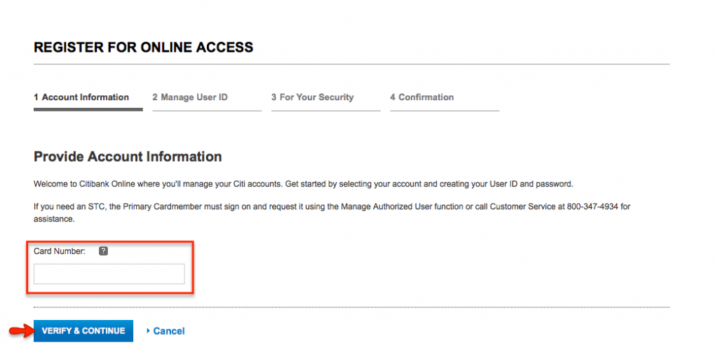This screenshot has height=355, width=718.
Task: Click the red arrow pointing at Verify
Action: point(20,330)
